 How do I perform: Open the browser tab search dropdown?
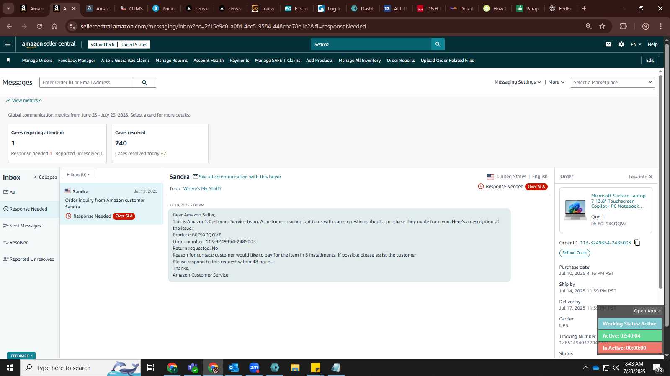8,8
